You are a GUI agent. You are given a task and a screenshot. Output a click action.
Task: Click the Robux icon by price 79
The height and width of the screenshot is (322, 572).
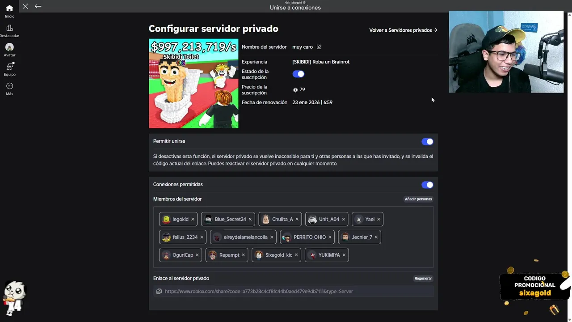coord(295,90)
